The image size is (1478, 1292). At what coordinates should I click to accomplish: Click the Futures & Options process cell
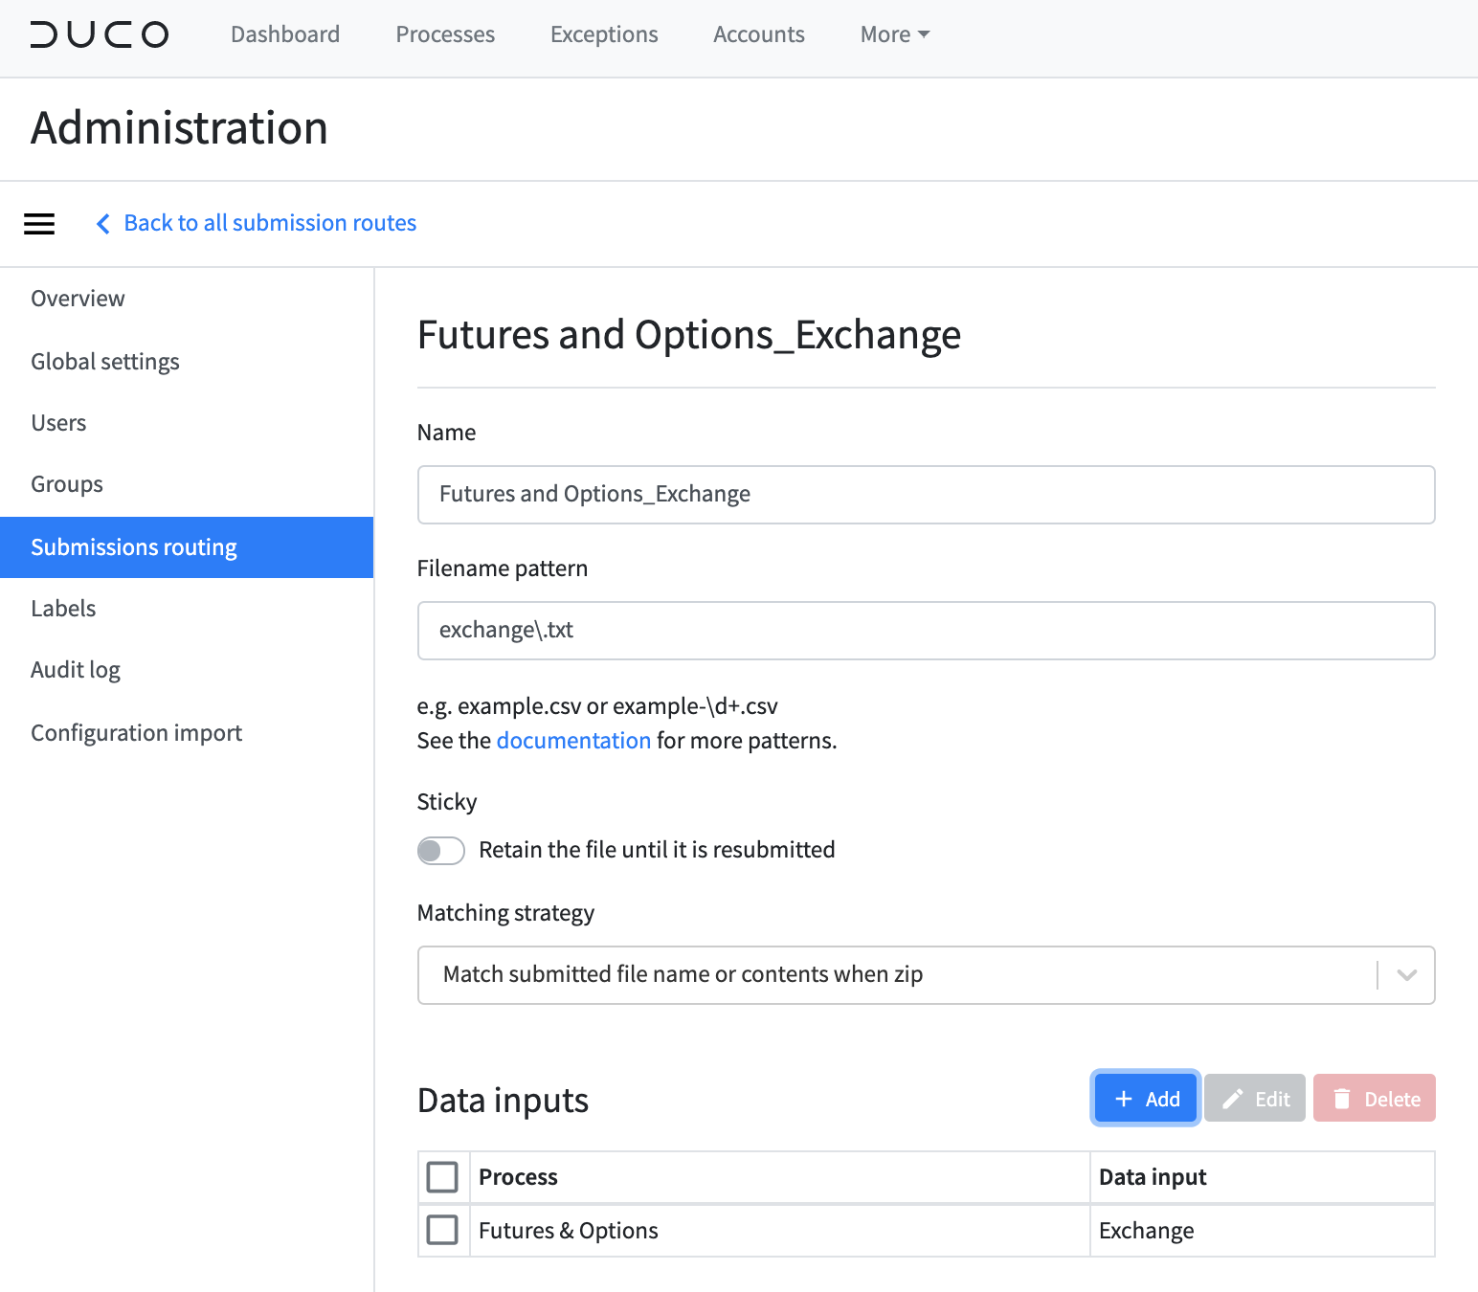tap(780, 1231)
